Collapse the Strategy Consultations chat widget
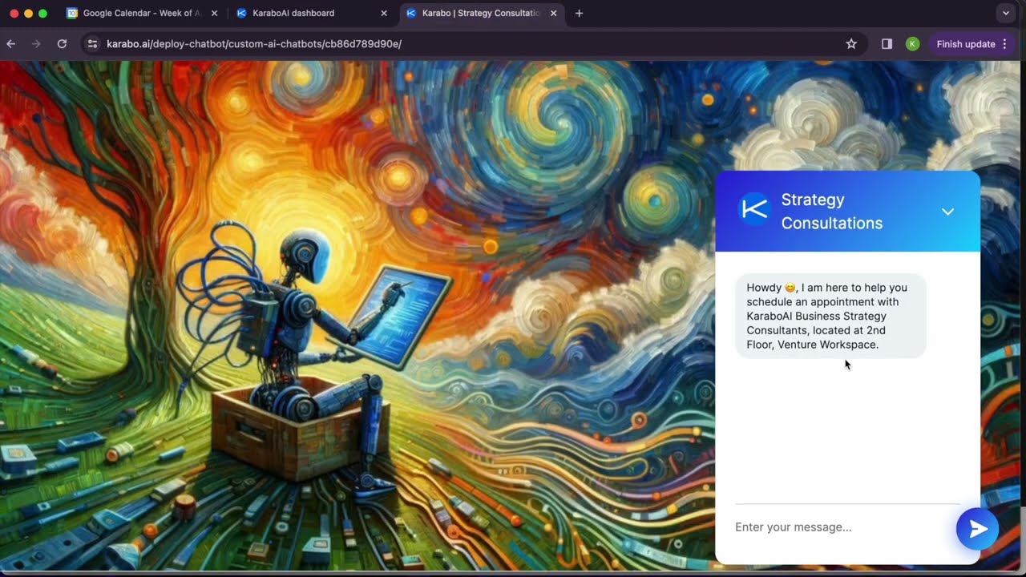Screen dimensions: 1026x577 pyautogui.click(x=947, y=212)
